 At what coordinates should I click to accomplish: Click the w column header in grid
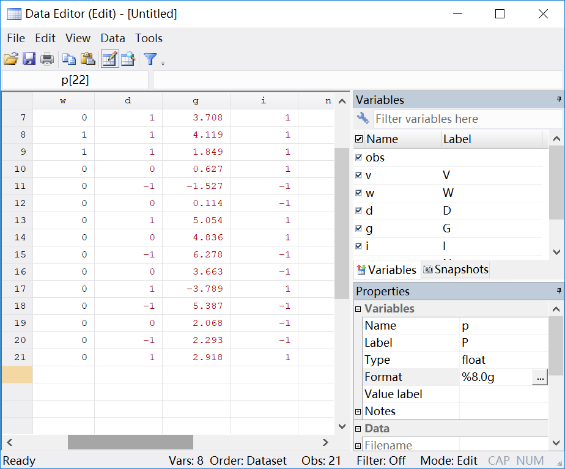[64, 100]
